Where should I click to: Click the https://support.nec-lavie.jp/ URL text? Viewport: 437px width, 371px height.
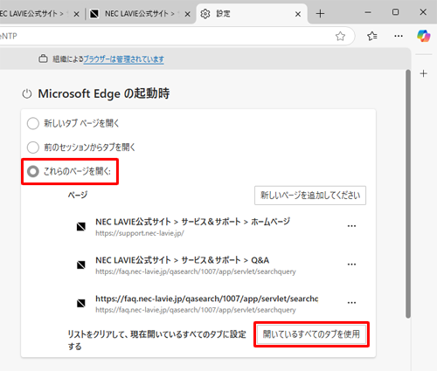pyautogui.click(x=140, y=233)
